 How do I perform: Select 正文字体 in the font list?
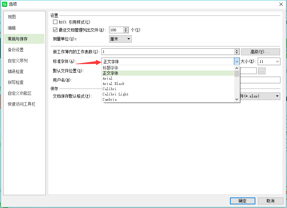(168, 73)
